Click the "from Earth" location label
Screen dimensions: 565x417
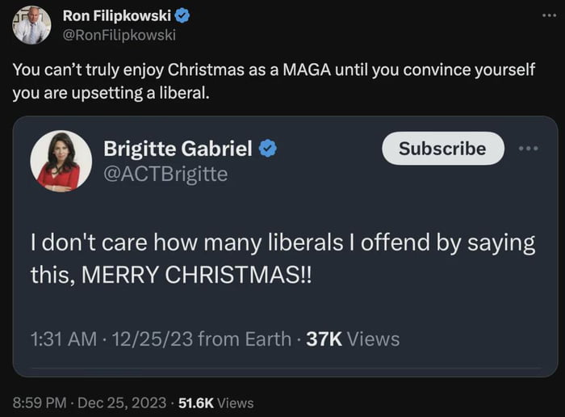244,339
